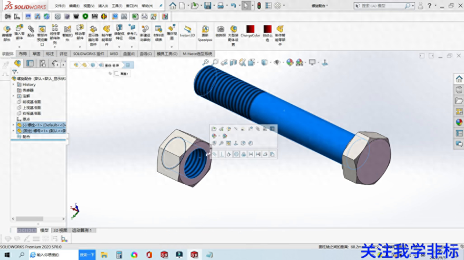The height and width of the screenshot is (260, 464).
Task: Open Appearances tab in right task pane
Action: tap(459, 122)
